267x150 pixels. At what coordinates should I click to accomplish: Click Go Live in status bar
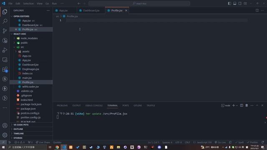[220, 142]
